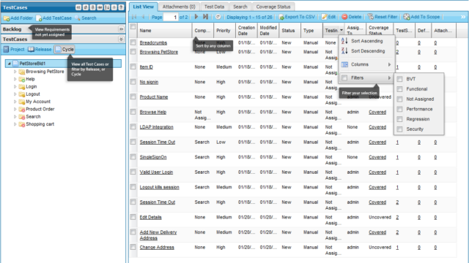Choose Sort Ascending from the column menu
The height and width of the screenshot is (263, 469).
[366, 41]
